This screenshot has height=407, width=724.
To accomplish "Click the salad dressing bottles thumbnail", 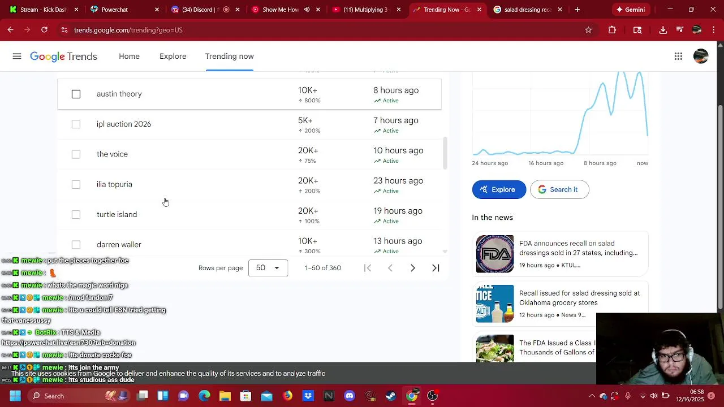I will coord(495,304).
